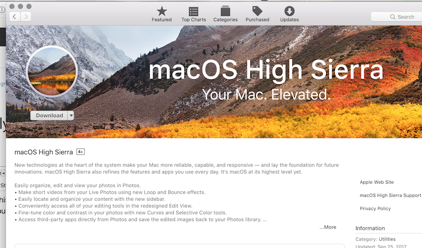Click the Information section heading

coord(370,228)
